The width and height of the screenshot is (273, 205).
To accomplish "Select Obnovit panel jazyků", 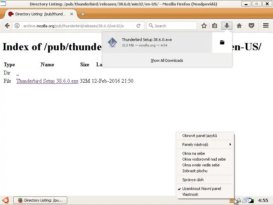I will 205,136.
